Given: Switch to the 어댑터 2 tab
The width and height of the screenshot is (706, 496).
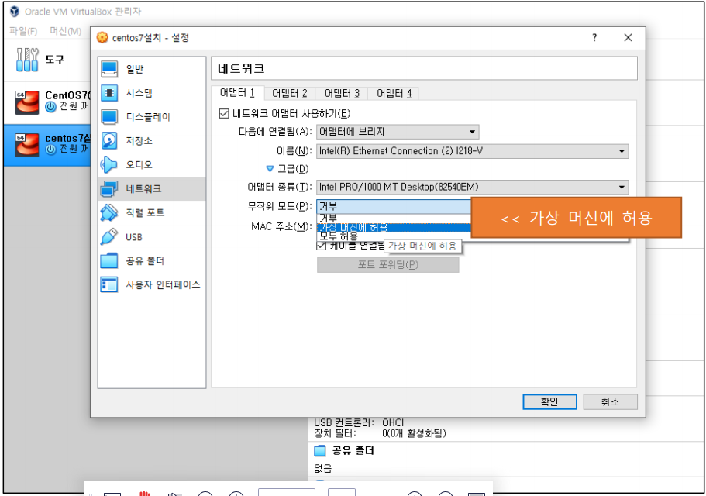Looking at the screenshot, I should 290,94.
